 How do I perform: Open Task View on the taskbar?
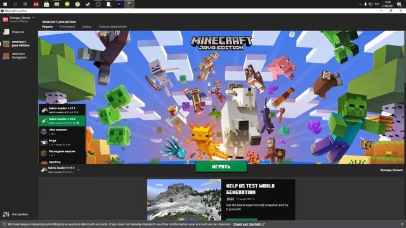coord(25,4)
